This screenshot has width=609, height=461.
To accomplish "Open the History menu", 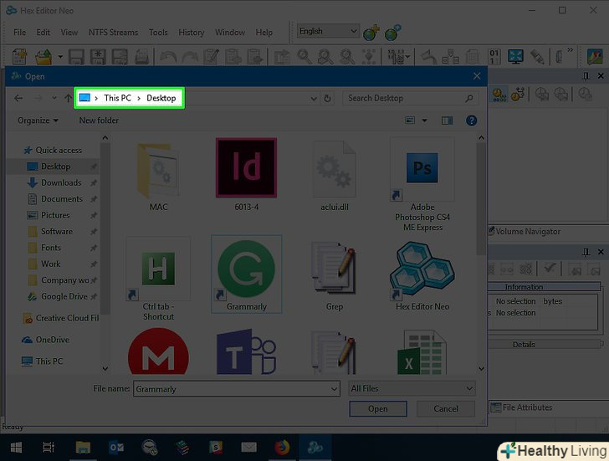I will (x=191, y=33).
